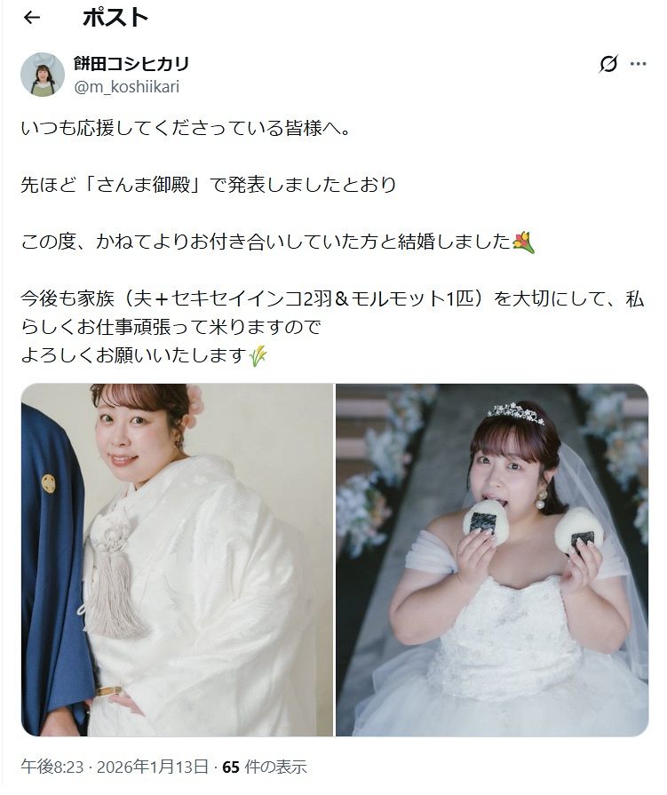Click the rice ear emoji at post end
The height and width of the screenshot is (795, 667).
pyautogui.click(x=258, y=356)
